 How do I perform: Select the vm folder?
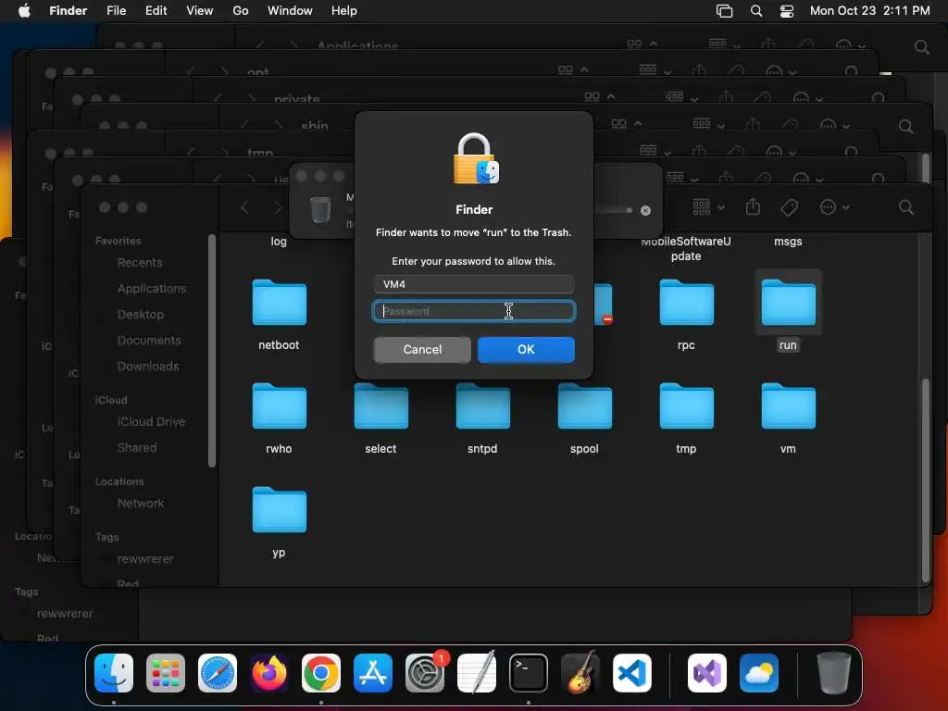click(789, 405)
